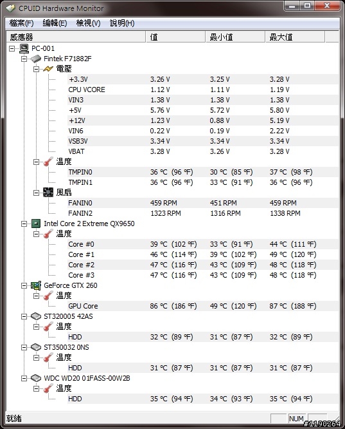
Task: Select the HDD row under ST320005 42AS
Action: tap(203, 337)
